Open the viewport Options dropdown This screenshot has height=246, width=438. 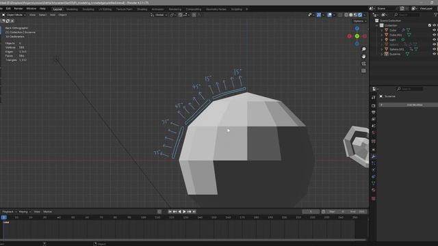(x=359, y=21)
